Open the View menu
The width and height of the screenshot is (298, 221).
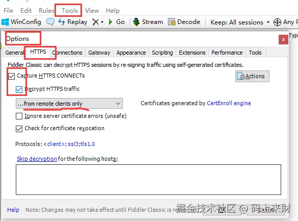tap(92, 11)
